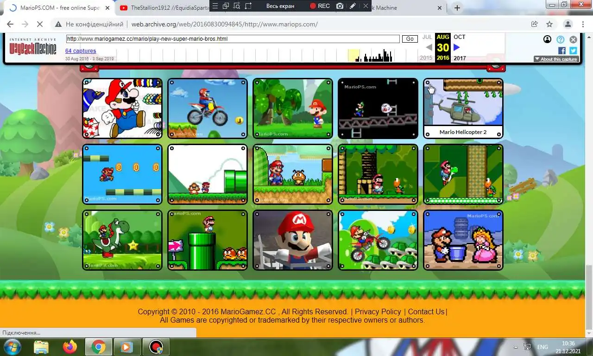This screenshot has height=356, width=593.
Task: Select the recorder pencil draw tool
Action: [353, 6]
